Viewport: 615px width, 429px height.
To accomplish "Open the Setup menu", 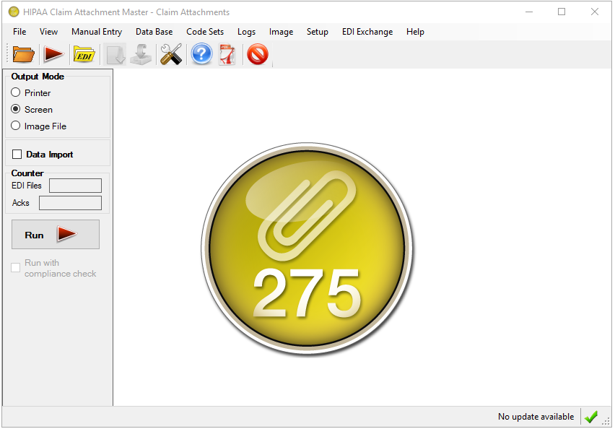I will pyautogui.click(x=317, y=32).
